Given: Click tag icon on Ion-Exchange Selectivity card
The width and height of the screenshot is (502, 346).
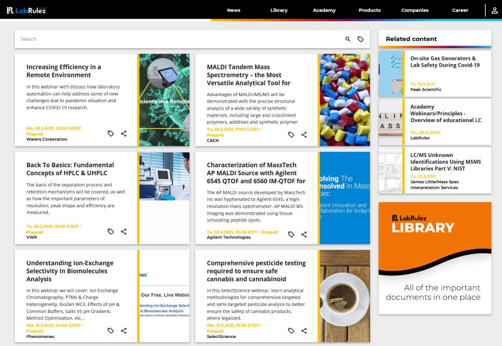Looking at the screenshot, I should [111, 330].
